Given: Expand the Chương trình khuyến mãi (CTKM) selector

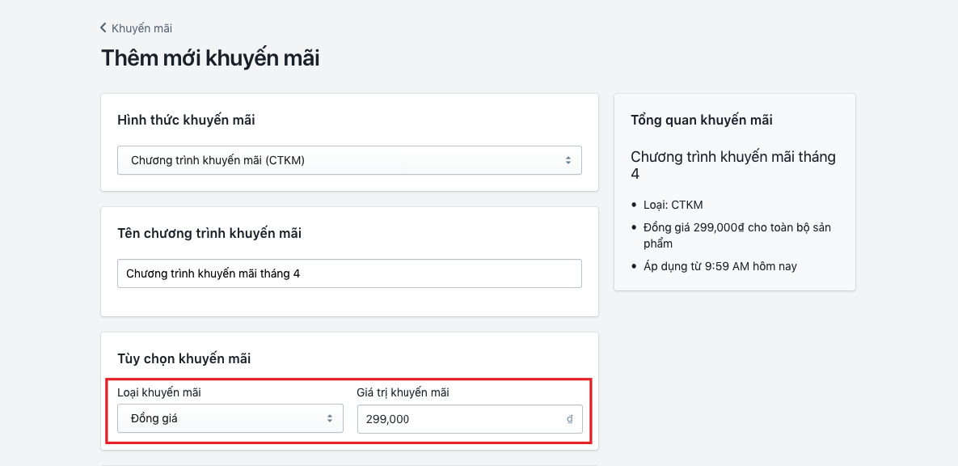Looking at the screenshot, I should coord(349,159).
